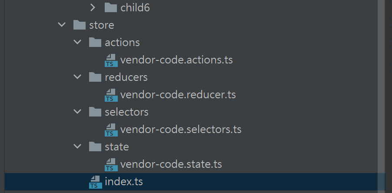Collapse the state folder chevron

point(77,146)
